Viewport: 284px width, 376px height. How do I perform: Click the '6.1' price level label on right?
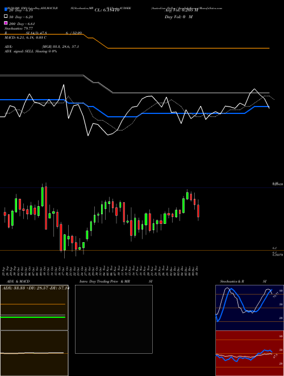(x=274, y=248)
